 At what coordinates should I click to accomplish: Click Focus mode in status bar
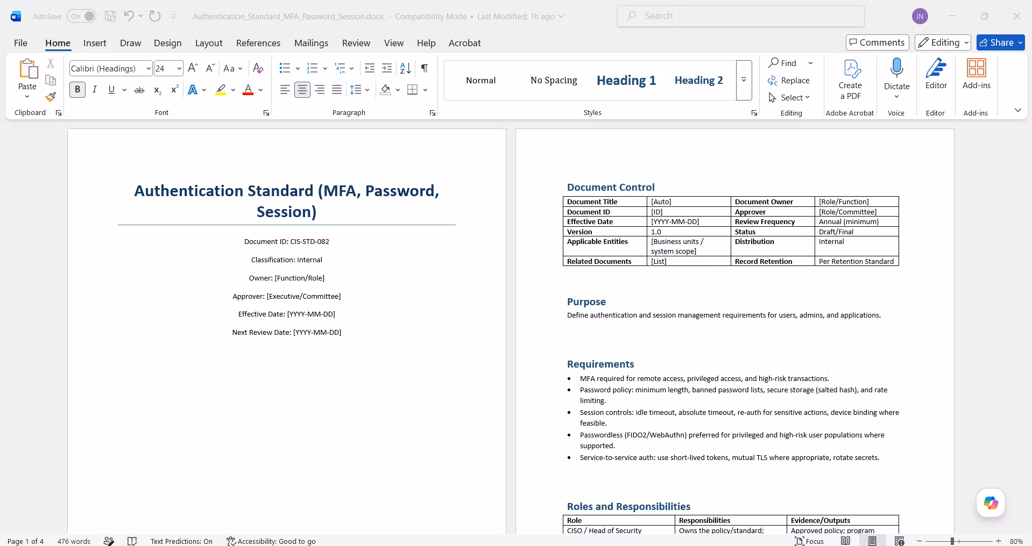pos(809,541)
